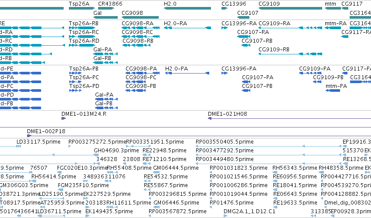Open EST DMG2A.1_1.D12.C1
This screenshot has width=371, height=218.
(x=249, y=211)
